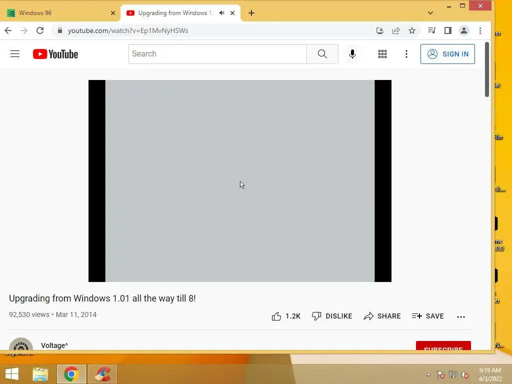Open the YouTube apps grid
The height and width of the screenshot is (384, 512).
pyautogui.click(x=382, y=54)
